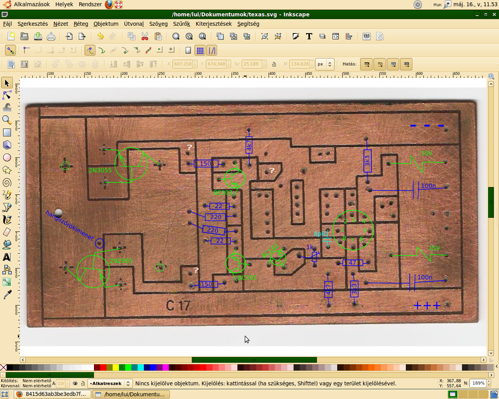Switch to the Firefox taskbar window
Screen dimensions: 499x399
point(52,394)
